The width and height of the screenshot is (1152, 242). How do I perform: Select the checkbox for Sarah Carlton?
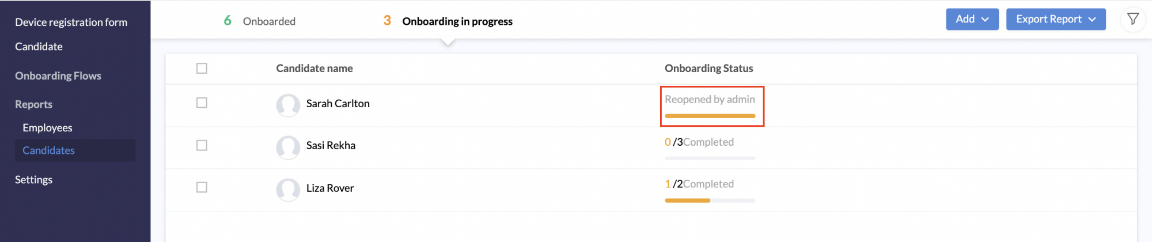(202, 103)
